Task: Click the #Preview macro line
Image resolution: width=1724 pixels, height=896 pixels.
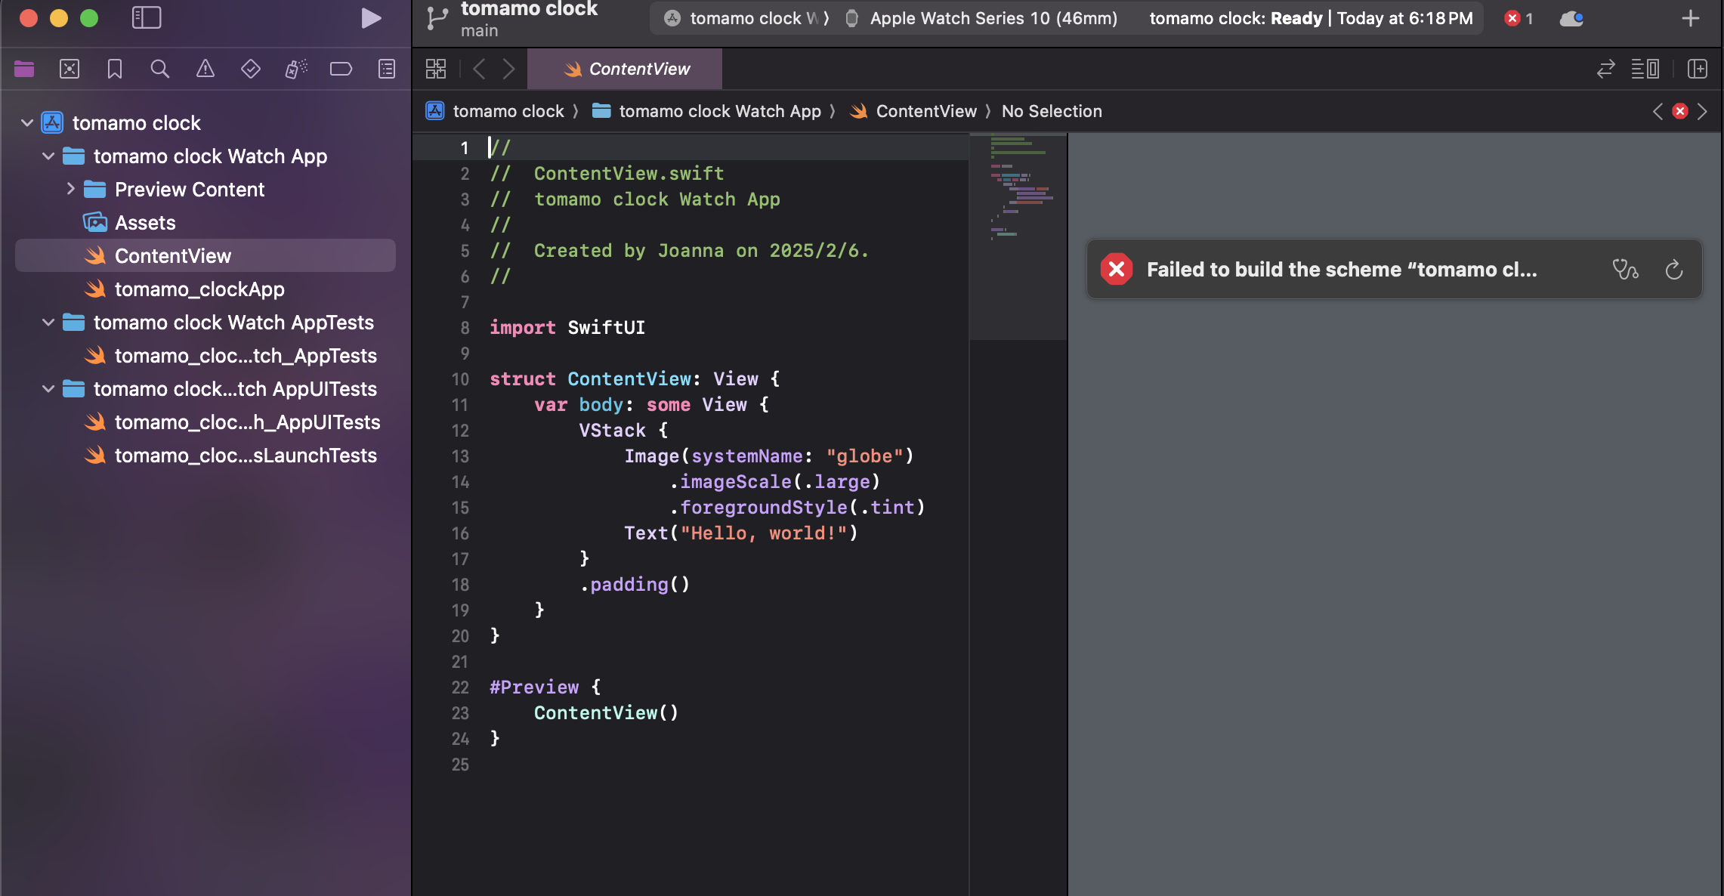Action: pyautogui.click(x=545, y=687)
